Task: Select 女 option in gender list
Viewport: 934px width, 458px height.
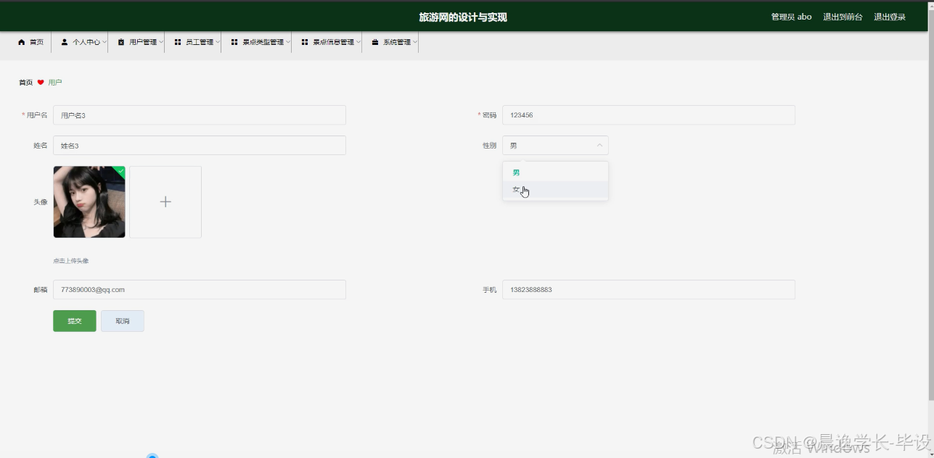Action: click(x=515, y=188)
